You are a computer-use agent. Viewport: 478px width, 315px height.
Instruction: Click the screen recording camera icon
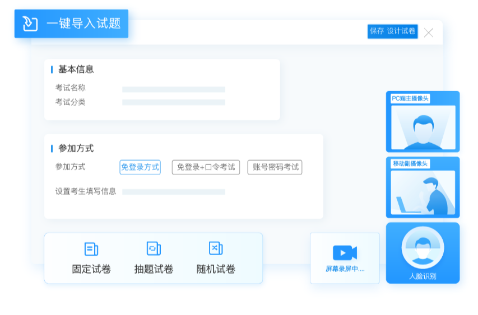coord(345,253)
